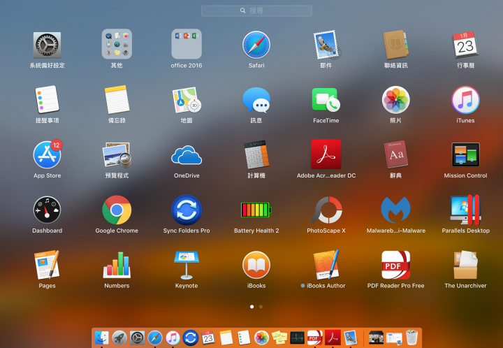
Task: Launch Mission Control
Action: [x=465, y=155]
